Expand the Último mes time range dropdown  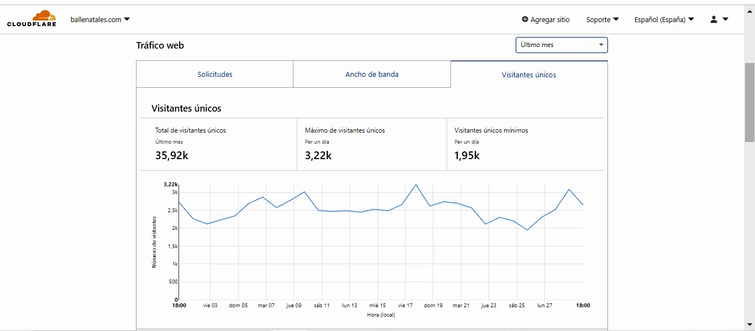(x=561, y=45)
